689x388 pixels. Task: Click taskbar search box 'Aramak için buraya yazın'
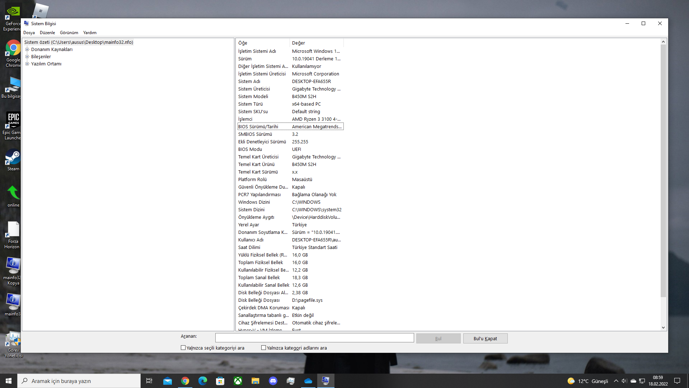pos(79,381)
